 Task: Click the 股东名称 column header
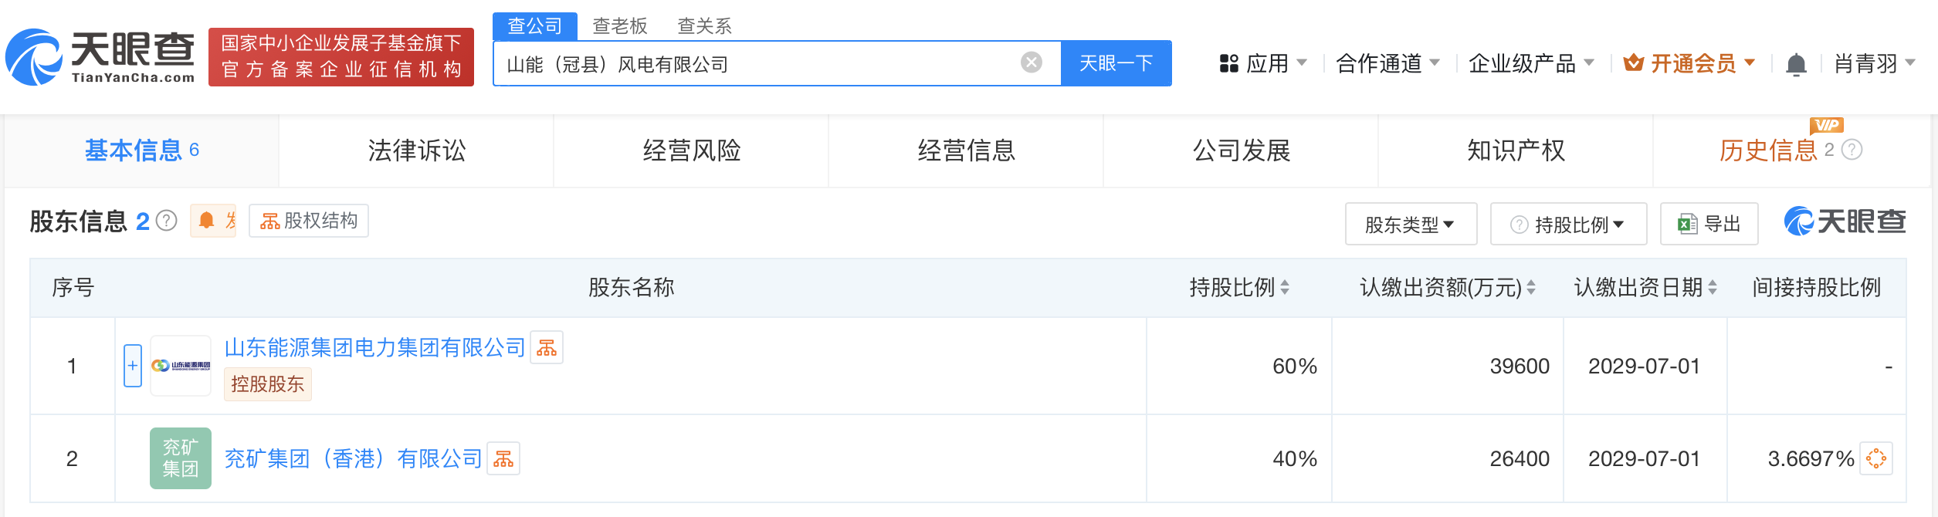pos(631,288)
